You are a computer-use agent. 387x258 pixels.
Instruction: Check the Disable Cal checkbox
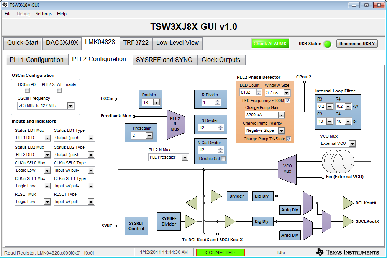click(223, 159)
